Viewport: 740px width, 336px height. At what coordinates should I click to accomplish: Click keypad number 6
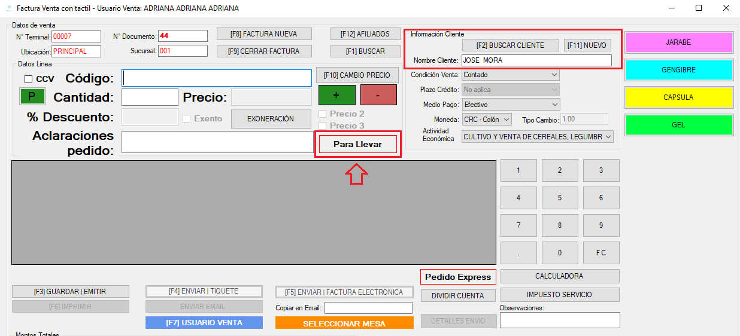601,198
